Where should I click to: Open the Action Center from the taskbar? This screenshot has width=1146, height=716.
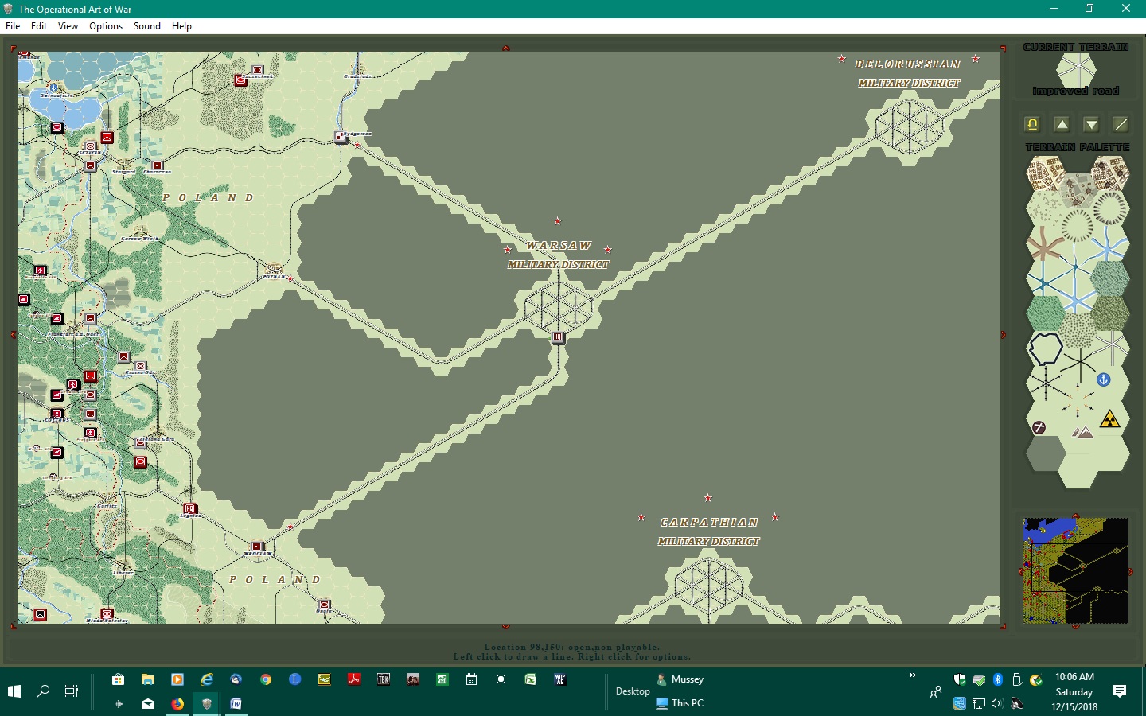pyautogui.click(x=1120, y=691)
